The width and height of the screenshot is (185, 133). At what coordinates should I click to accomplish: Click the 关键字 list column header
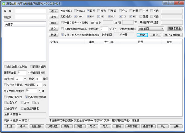click(x=25, y=25)
